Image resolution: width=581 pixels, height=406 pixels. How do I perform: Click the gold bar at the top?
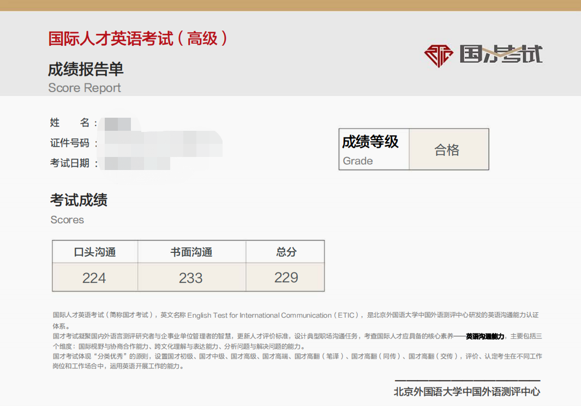(x=290, y=5)
